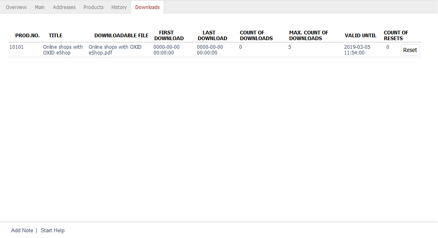Open the Overview tab

[x=16, y=7]
